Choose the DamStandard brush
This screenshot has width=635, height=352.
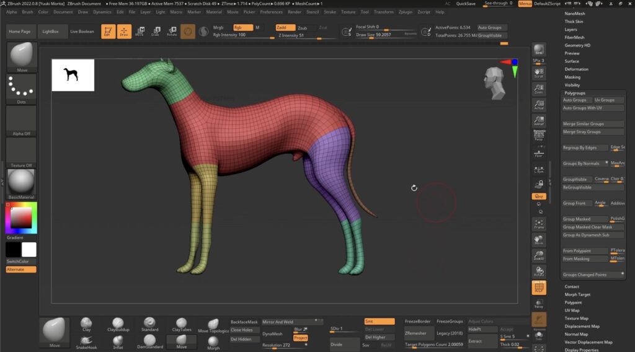click(149, 340)
